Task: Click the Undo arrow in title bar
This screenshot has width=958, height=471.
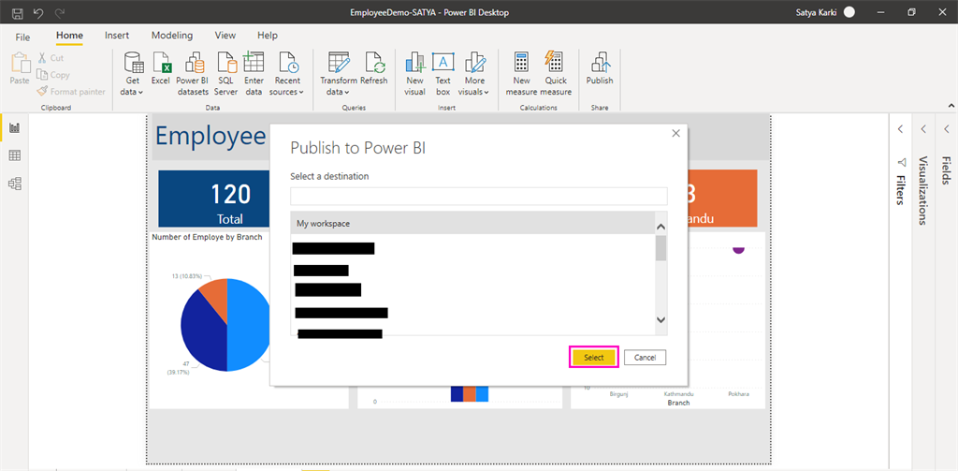Action: (38, 12)
